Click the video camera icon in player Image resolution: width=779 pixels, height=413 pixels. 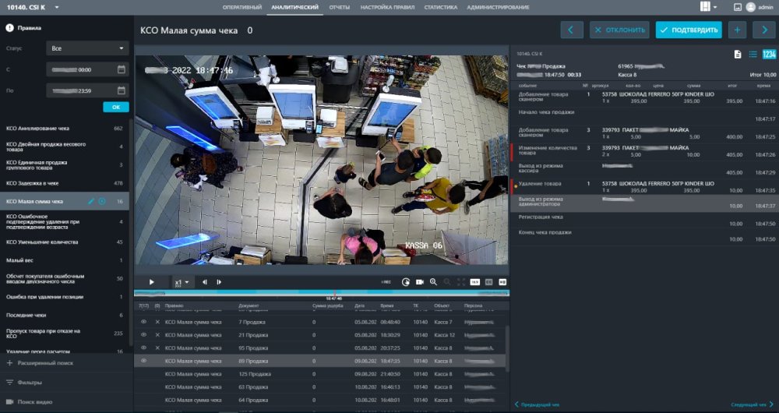tap(419, 282)
